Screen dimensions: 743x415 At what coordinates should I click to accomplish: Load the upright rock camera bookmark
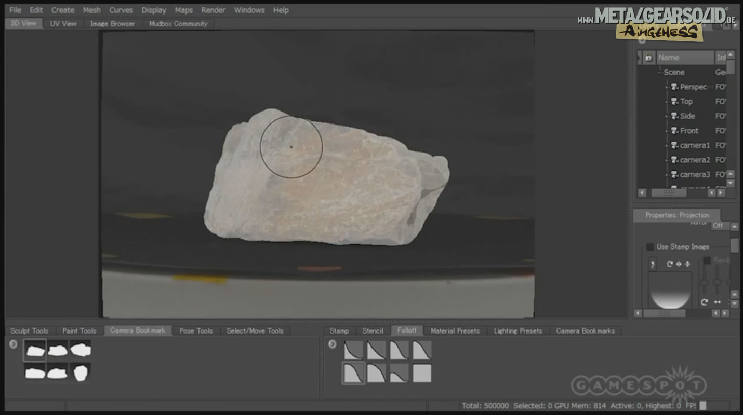81,372
